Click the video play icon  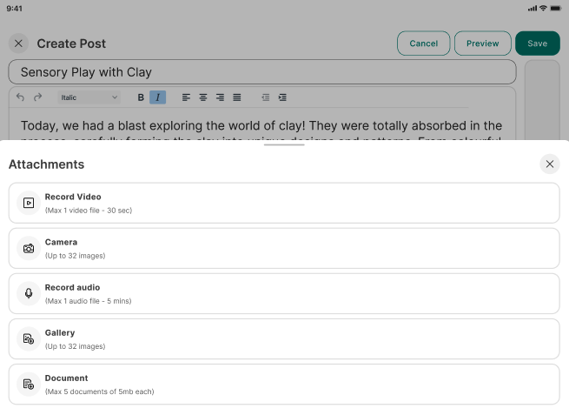[x=29, y=203]
